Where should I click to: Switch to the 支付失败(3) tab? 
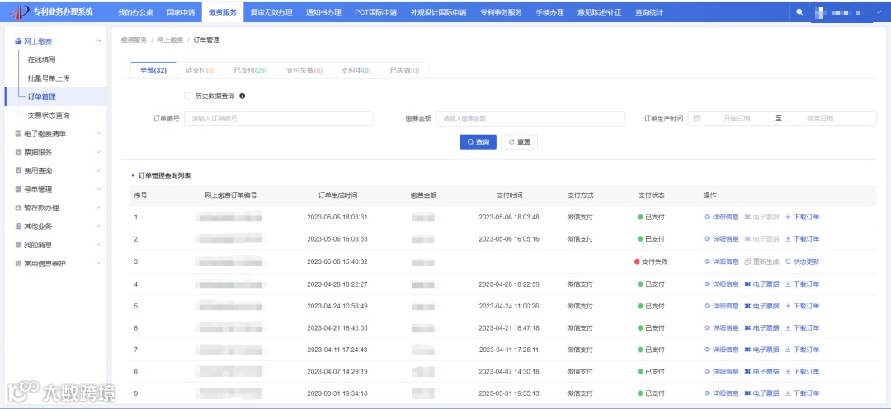pos(304,70)
